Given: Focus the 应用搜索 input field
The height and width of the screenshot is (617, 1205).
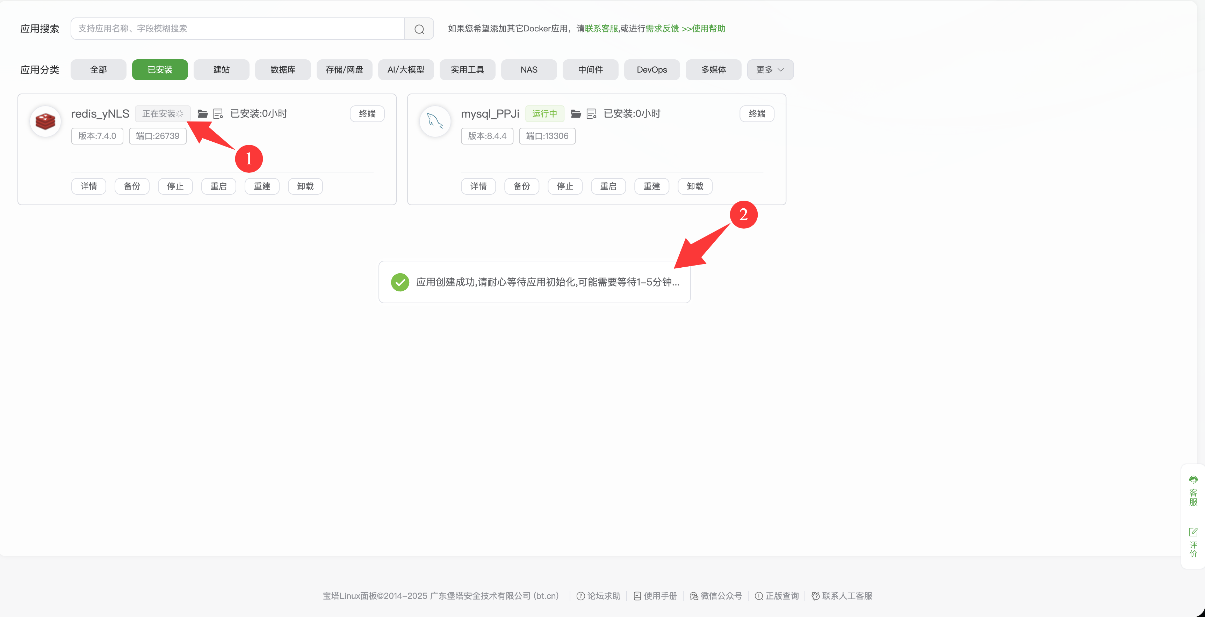Looking at the screenshot, I should (x=237, y=29).
